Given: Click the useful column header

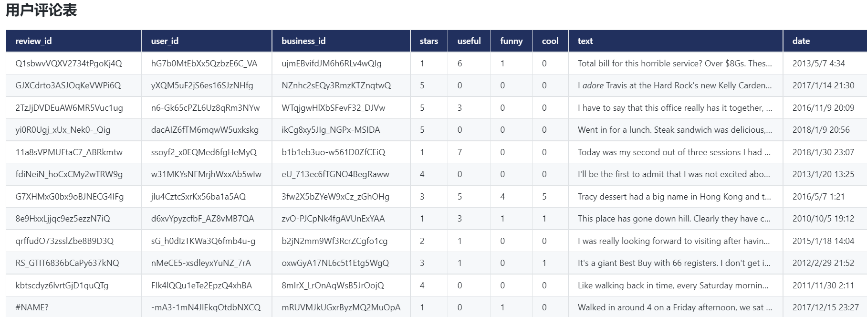Looking at the screenshot, I should pyautogui.click(x=469, y=41).
